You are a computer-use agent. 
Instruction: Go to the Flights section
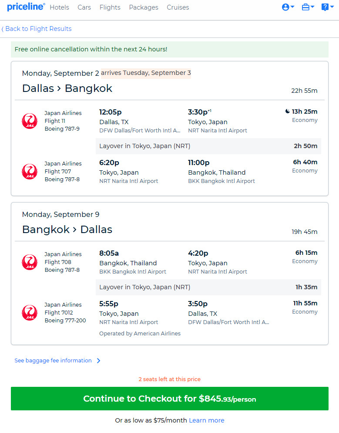[110, 7]
